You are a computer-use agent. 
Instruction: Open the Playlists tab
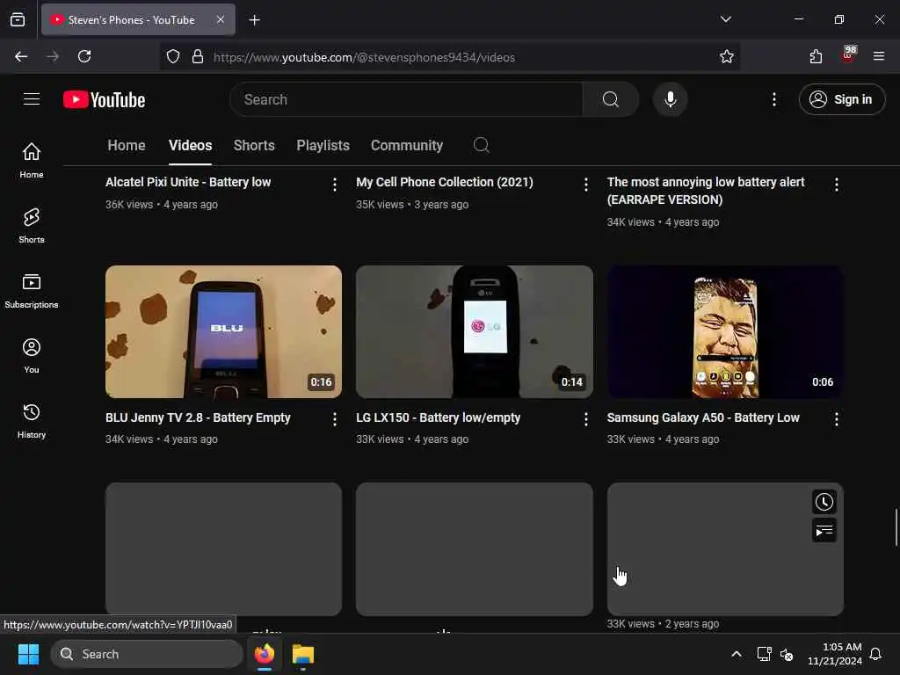coord(323,145)
